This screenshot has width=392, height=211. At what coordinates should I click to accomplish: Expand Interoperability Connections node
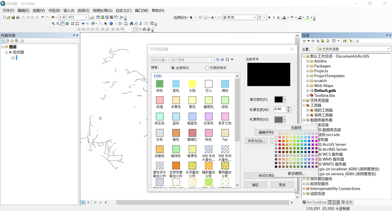(304, 189)
